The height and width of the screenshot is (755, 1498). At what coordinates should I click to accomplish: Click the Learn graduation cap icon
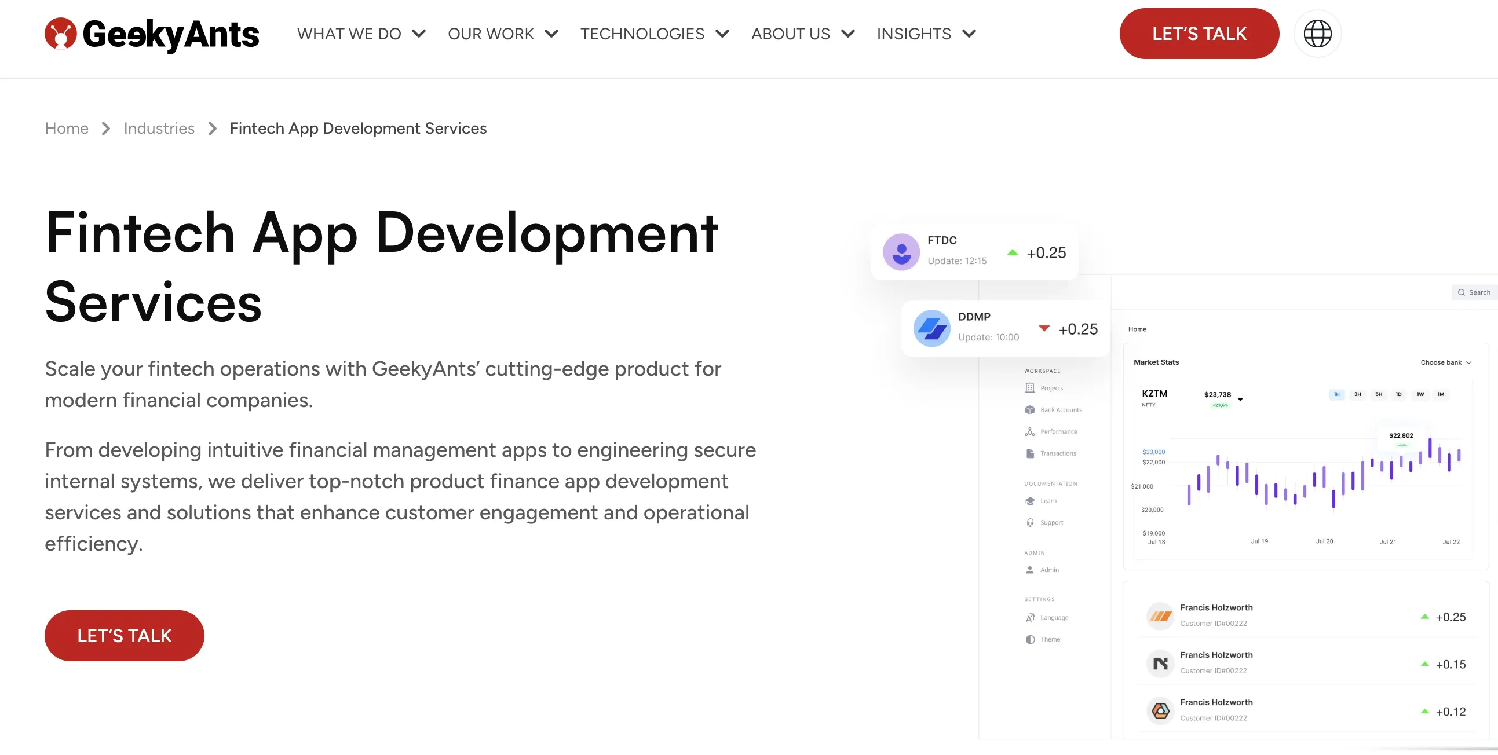pos(1030,501)
